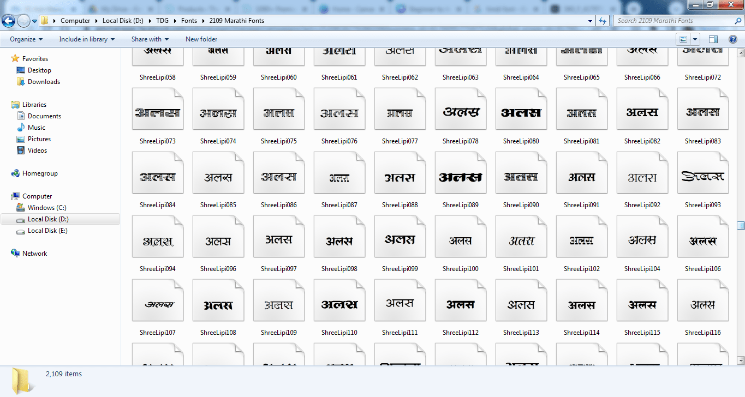This screenshot has height=397, width=745.
Task: Click the Forward navigation arrow button
Action: pos(23,21)
